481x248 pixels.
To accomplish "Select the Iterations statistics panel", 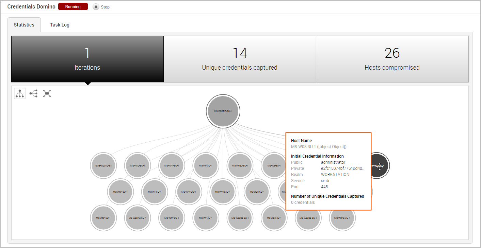I will 87,59.
